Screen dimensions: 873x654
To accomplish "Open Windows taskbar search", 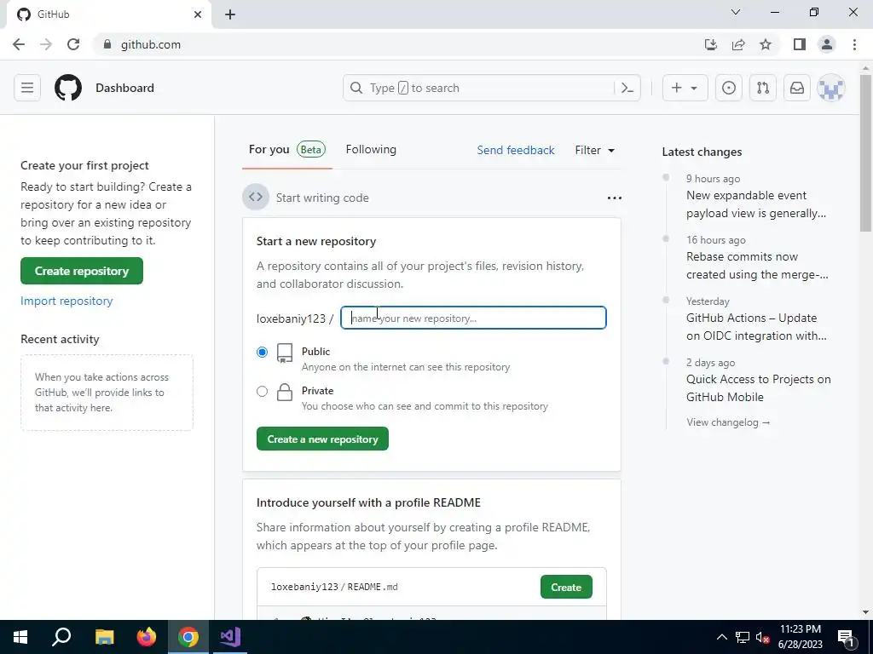I will point(61,637).
